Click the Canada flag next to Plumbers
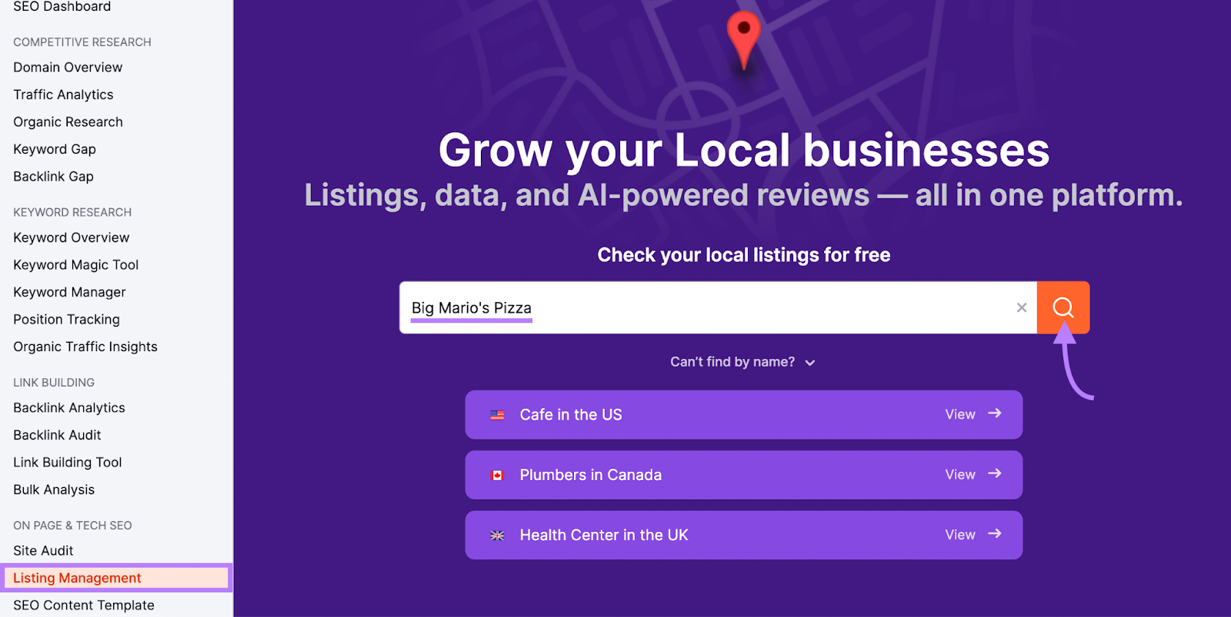The width and height of the screenshot is (1231, 617). (x=497, y=474)
